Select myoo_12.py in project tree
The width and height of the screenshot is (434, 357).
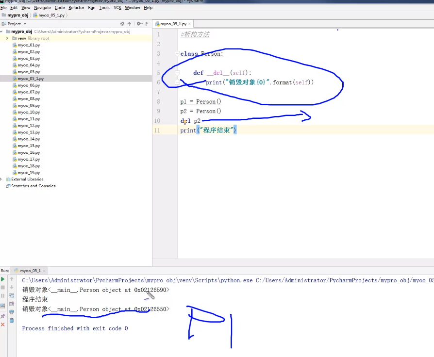coord(29,126)
